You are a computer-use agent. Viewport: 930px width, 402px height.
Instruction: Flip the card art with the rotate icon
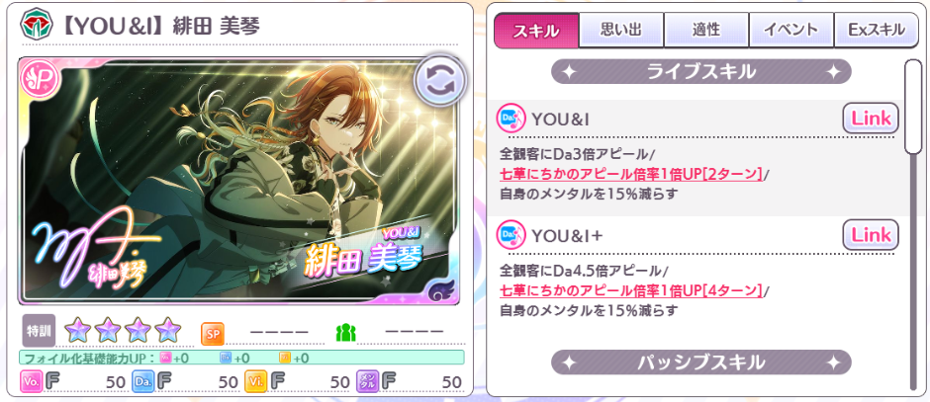click(440, 80)
